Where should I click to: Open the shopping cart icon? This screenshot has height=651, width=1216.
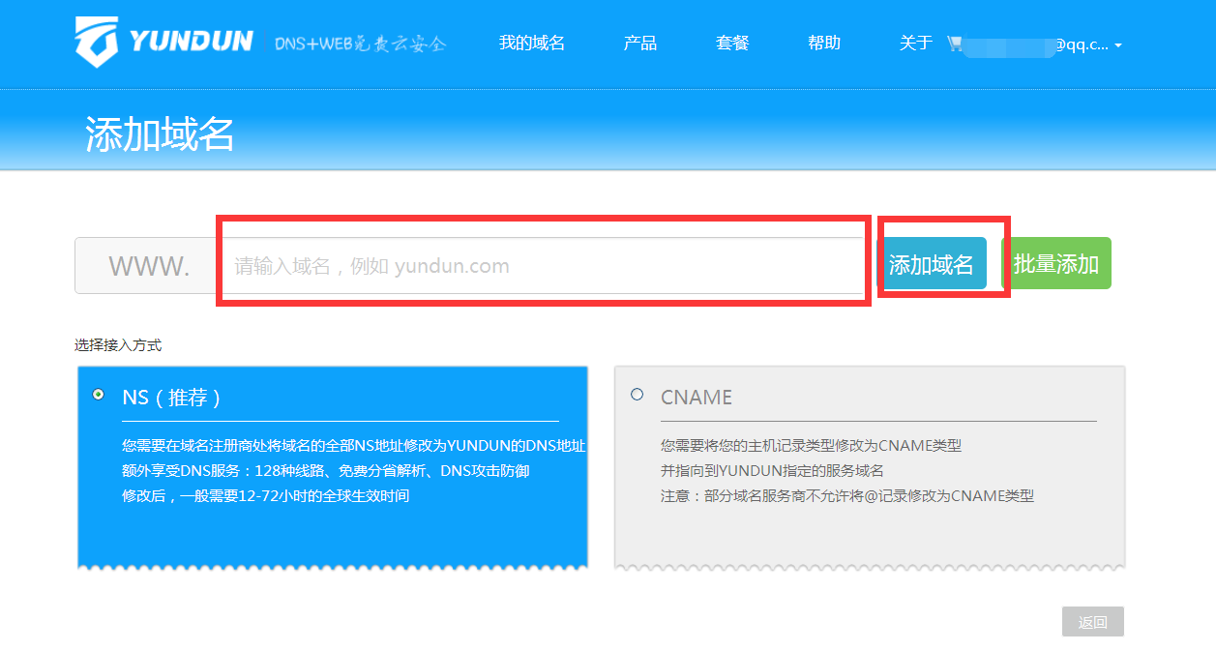point(955,44)
